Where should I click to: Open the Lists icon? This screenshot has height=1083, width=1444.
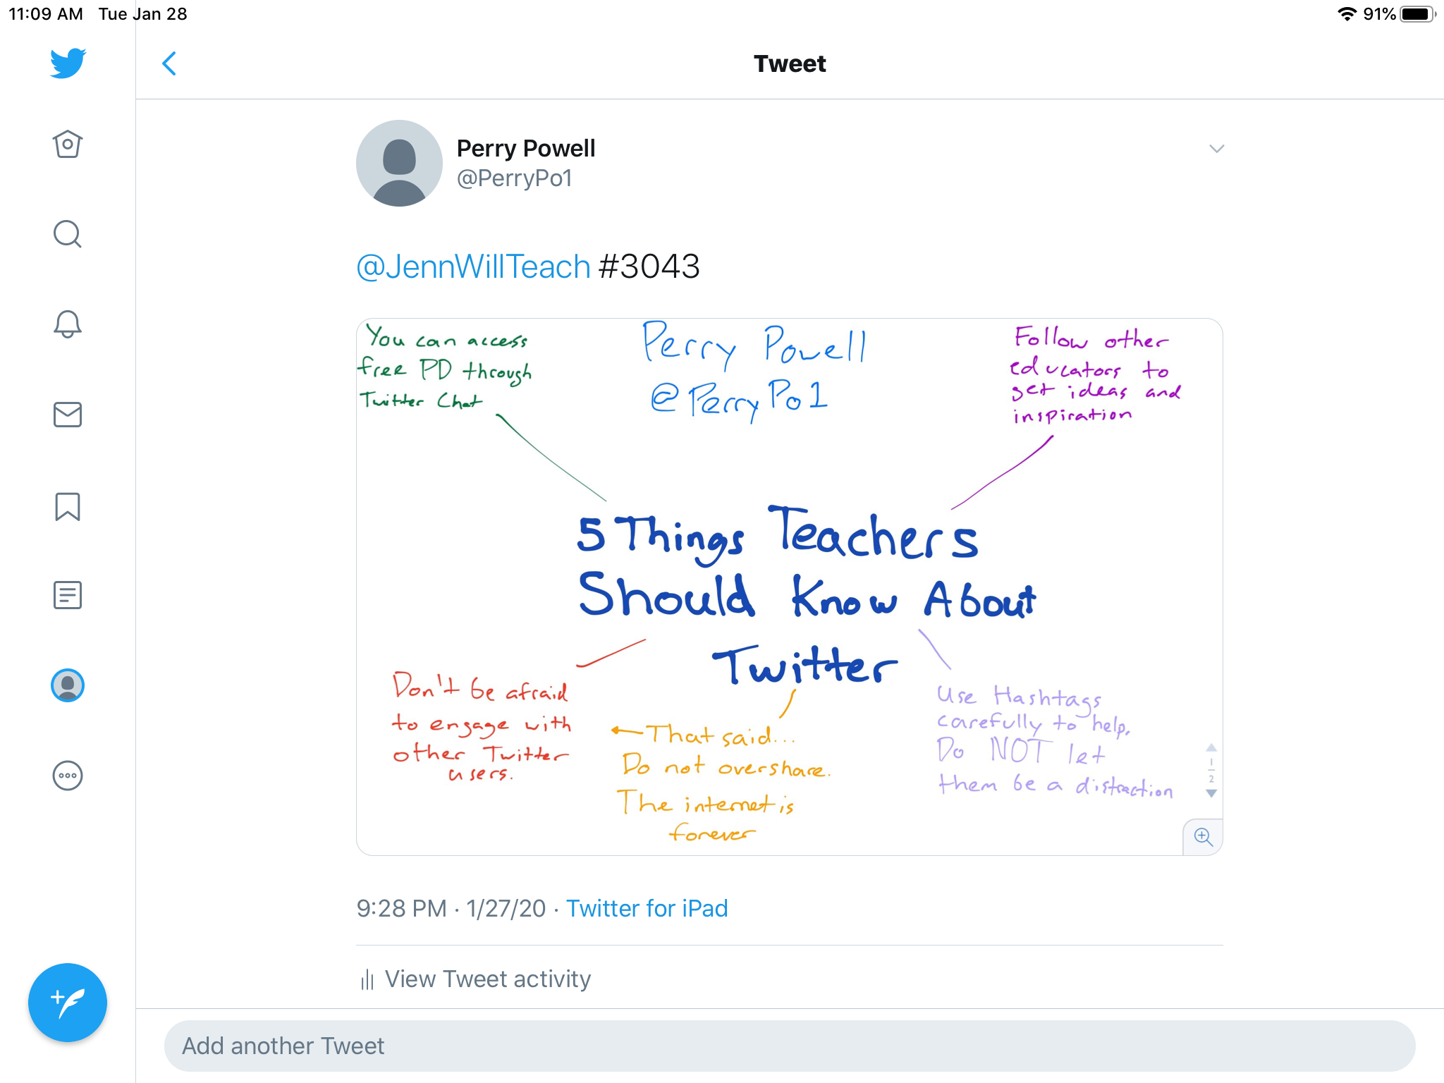68,595
